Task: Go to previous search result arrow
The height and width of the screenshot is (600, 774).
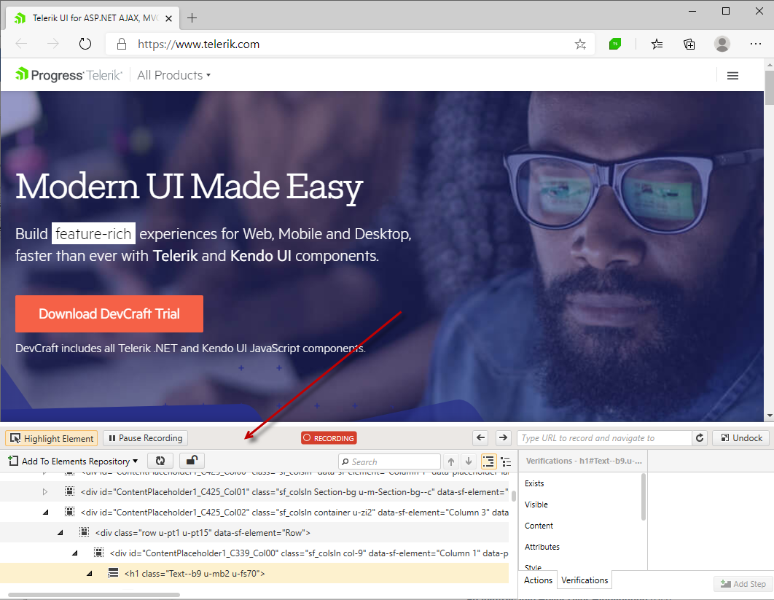Action: click(450, 461)
